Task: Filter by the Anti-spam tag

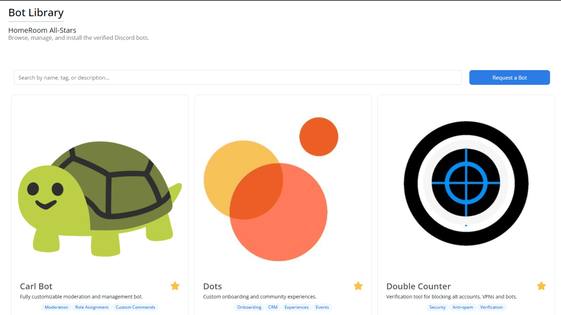Action: point(463,307)
